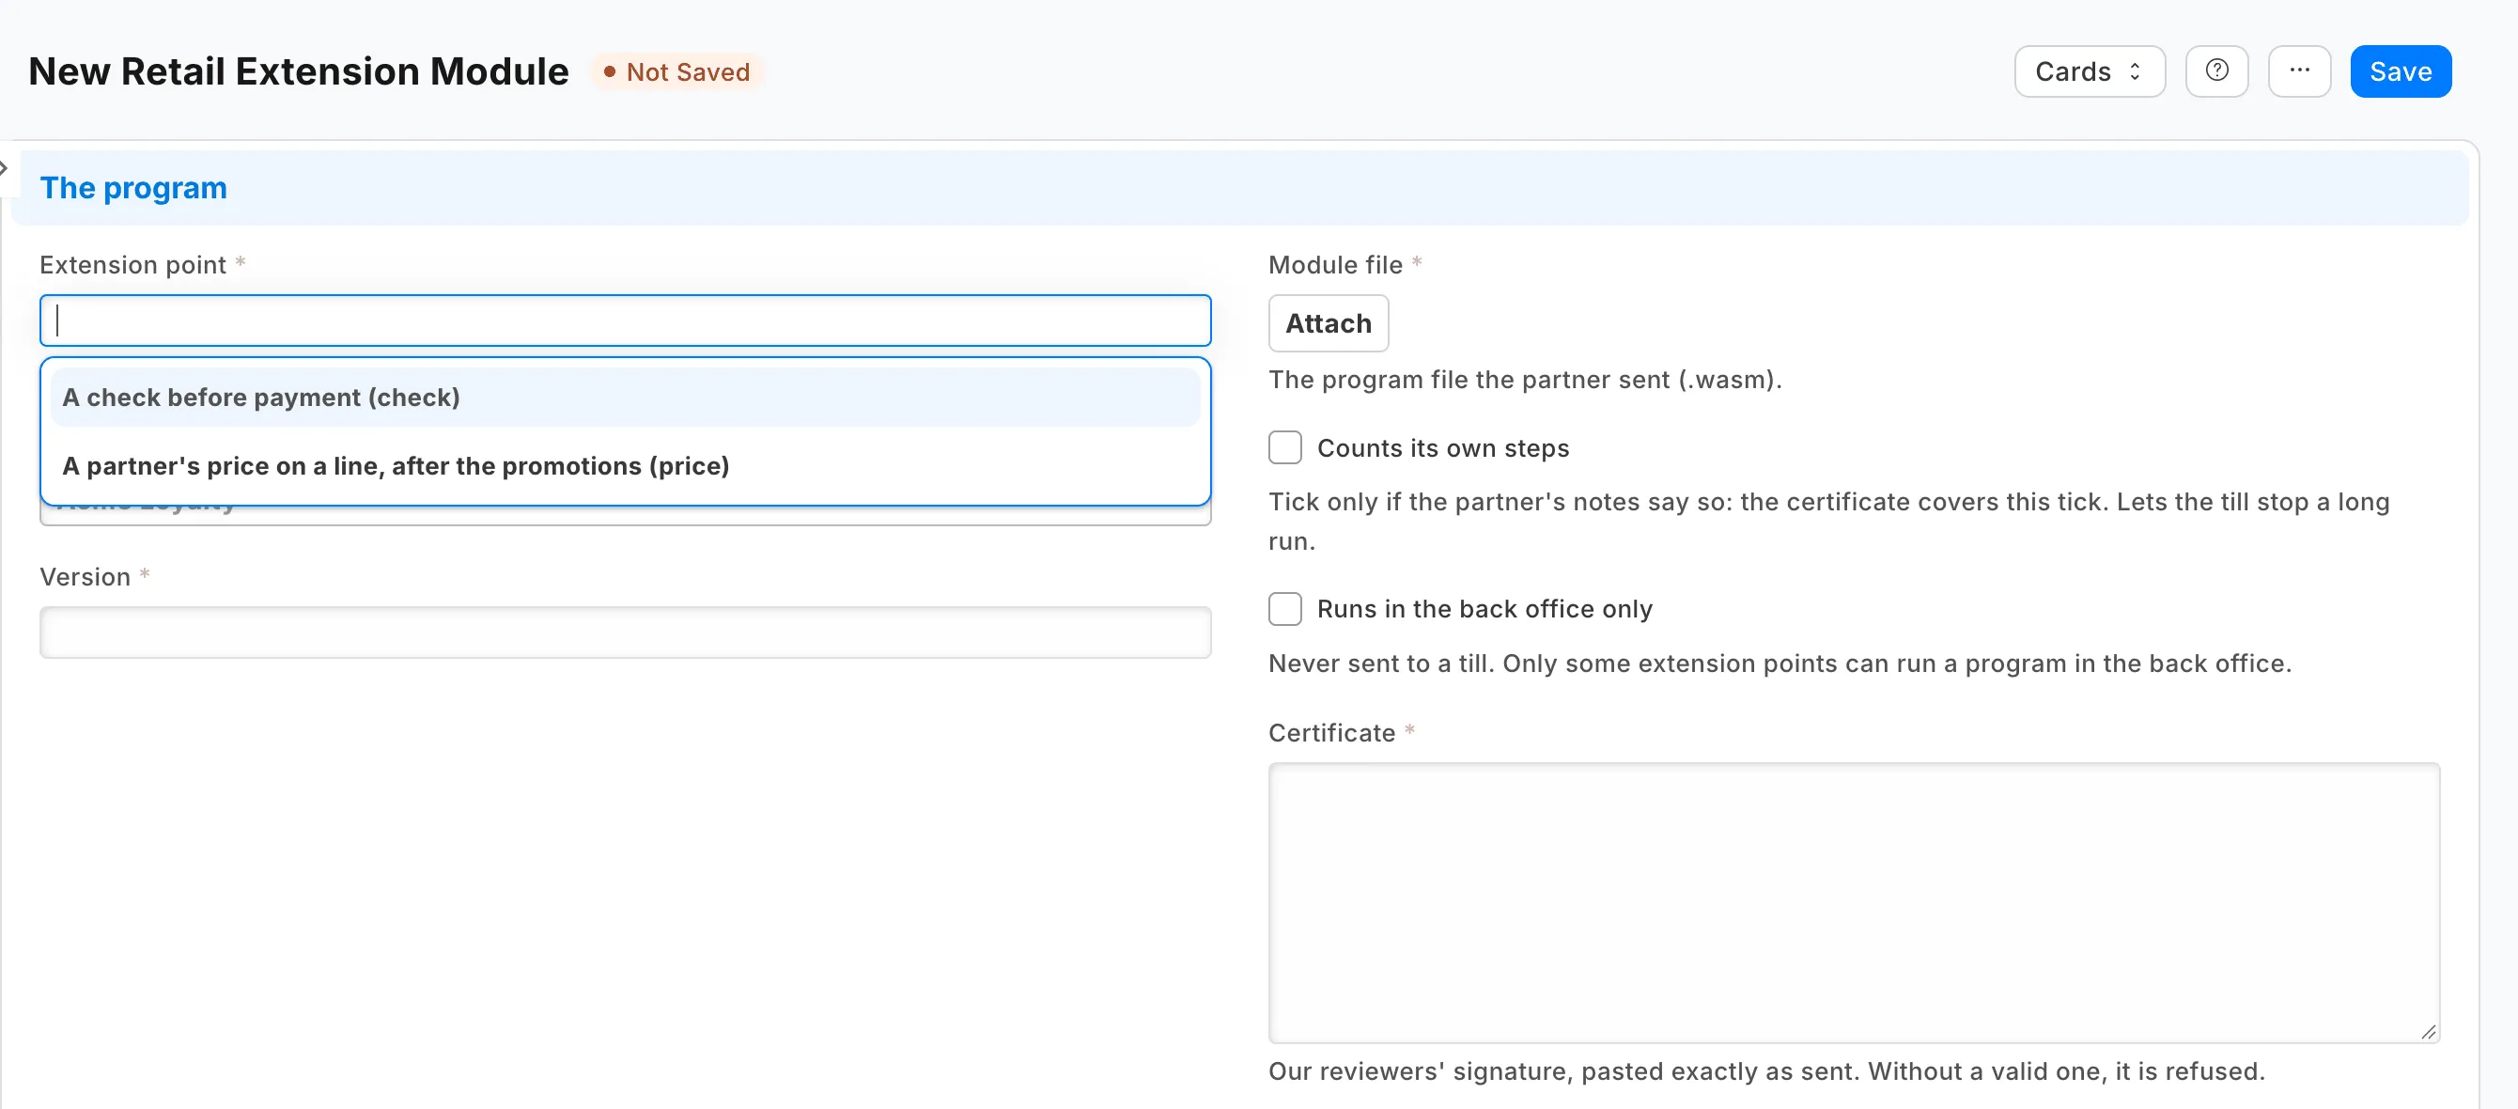2518x1109 pixels.
Task: Click the hint 'Tick only if the partner's notes say so'
Action: [1829, 522]
